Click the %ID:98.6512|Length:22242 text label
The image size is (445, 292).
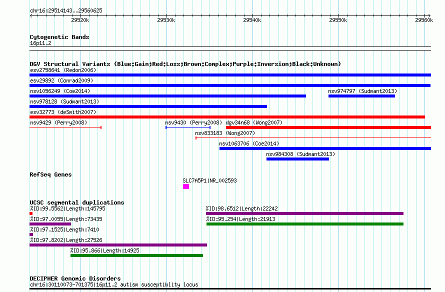[x=242, y=208]
